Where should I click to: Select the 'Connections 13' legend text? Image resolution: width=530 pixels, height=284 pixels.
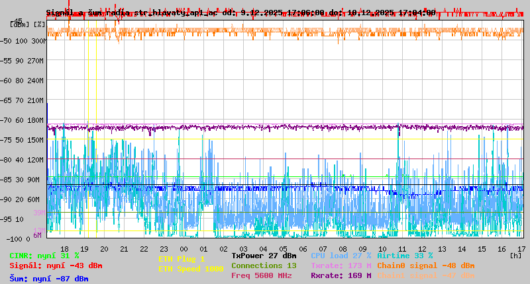[264, 266]
